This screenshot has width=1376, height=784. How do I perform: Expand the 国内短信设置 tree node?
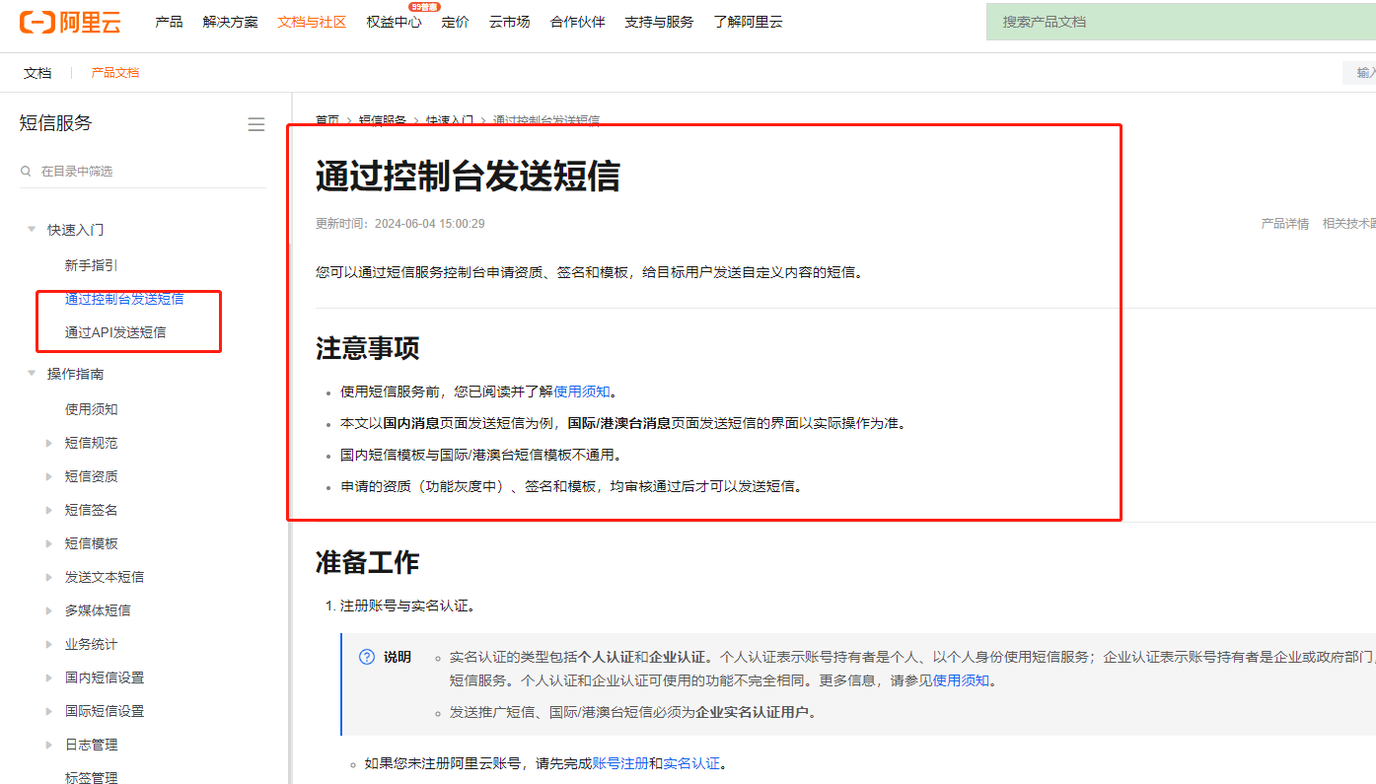pos(49,677)
